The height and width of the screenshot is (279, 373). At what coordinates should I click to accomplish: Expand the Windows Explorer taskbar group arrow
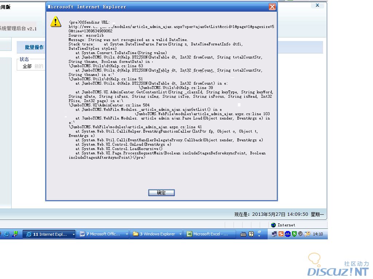[180, 234]
